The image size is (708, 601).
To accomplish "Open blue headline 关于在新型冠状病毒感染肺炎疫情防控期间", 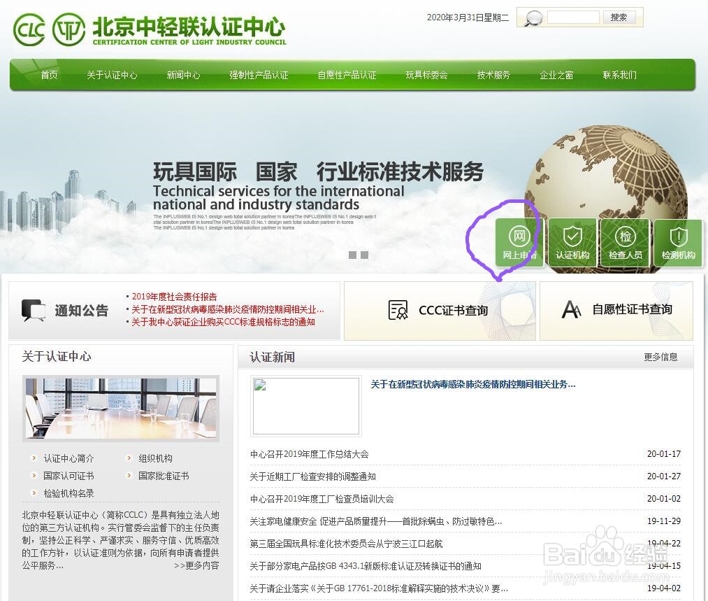I will pos(472,385).
